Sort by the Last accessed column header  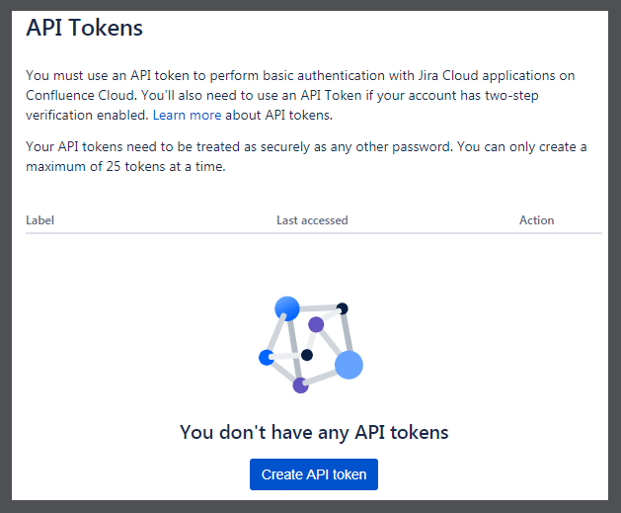(312, 220)
